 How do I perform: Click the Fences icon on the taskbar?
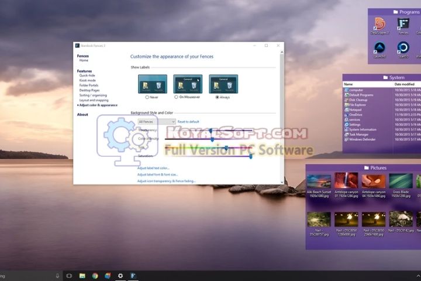pyautogui.click(x=133, y=276)
